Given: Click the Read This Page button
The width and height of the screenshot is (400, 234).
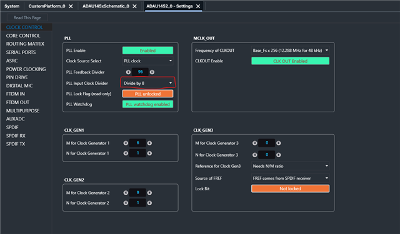Looking at the screenshot, I should tap(27, 17).
